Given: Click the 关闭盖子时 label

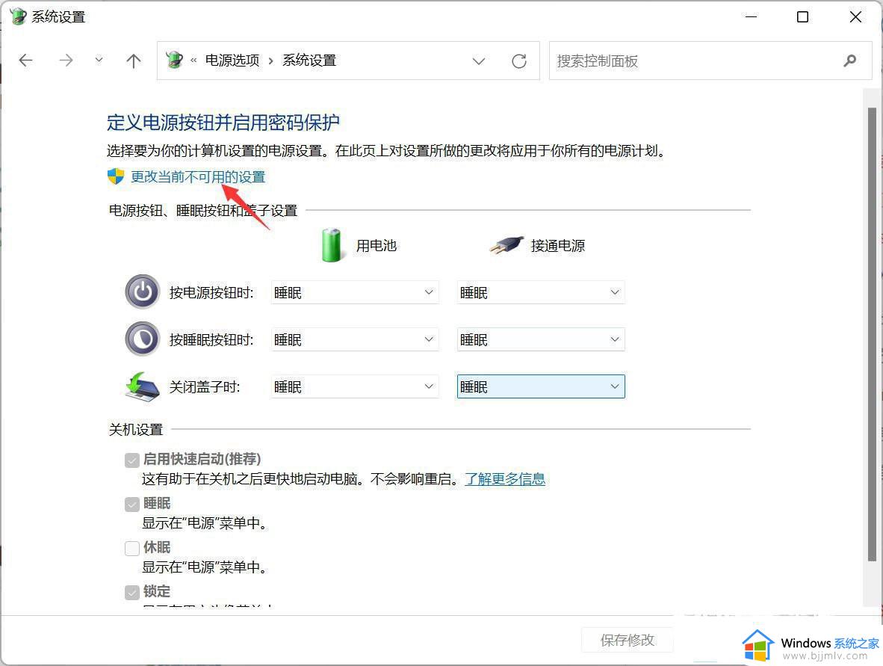Looking at the screenshot, I should [x=205, y=387].
